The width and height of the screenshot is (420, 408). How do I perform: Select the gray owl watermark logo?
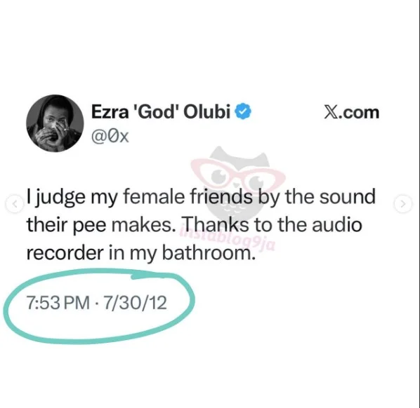point(238,186)
